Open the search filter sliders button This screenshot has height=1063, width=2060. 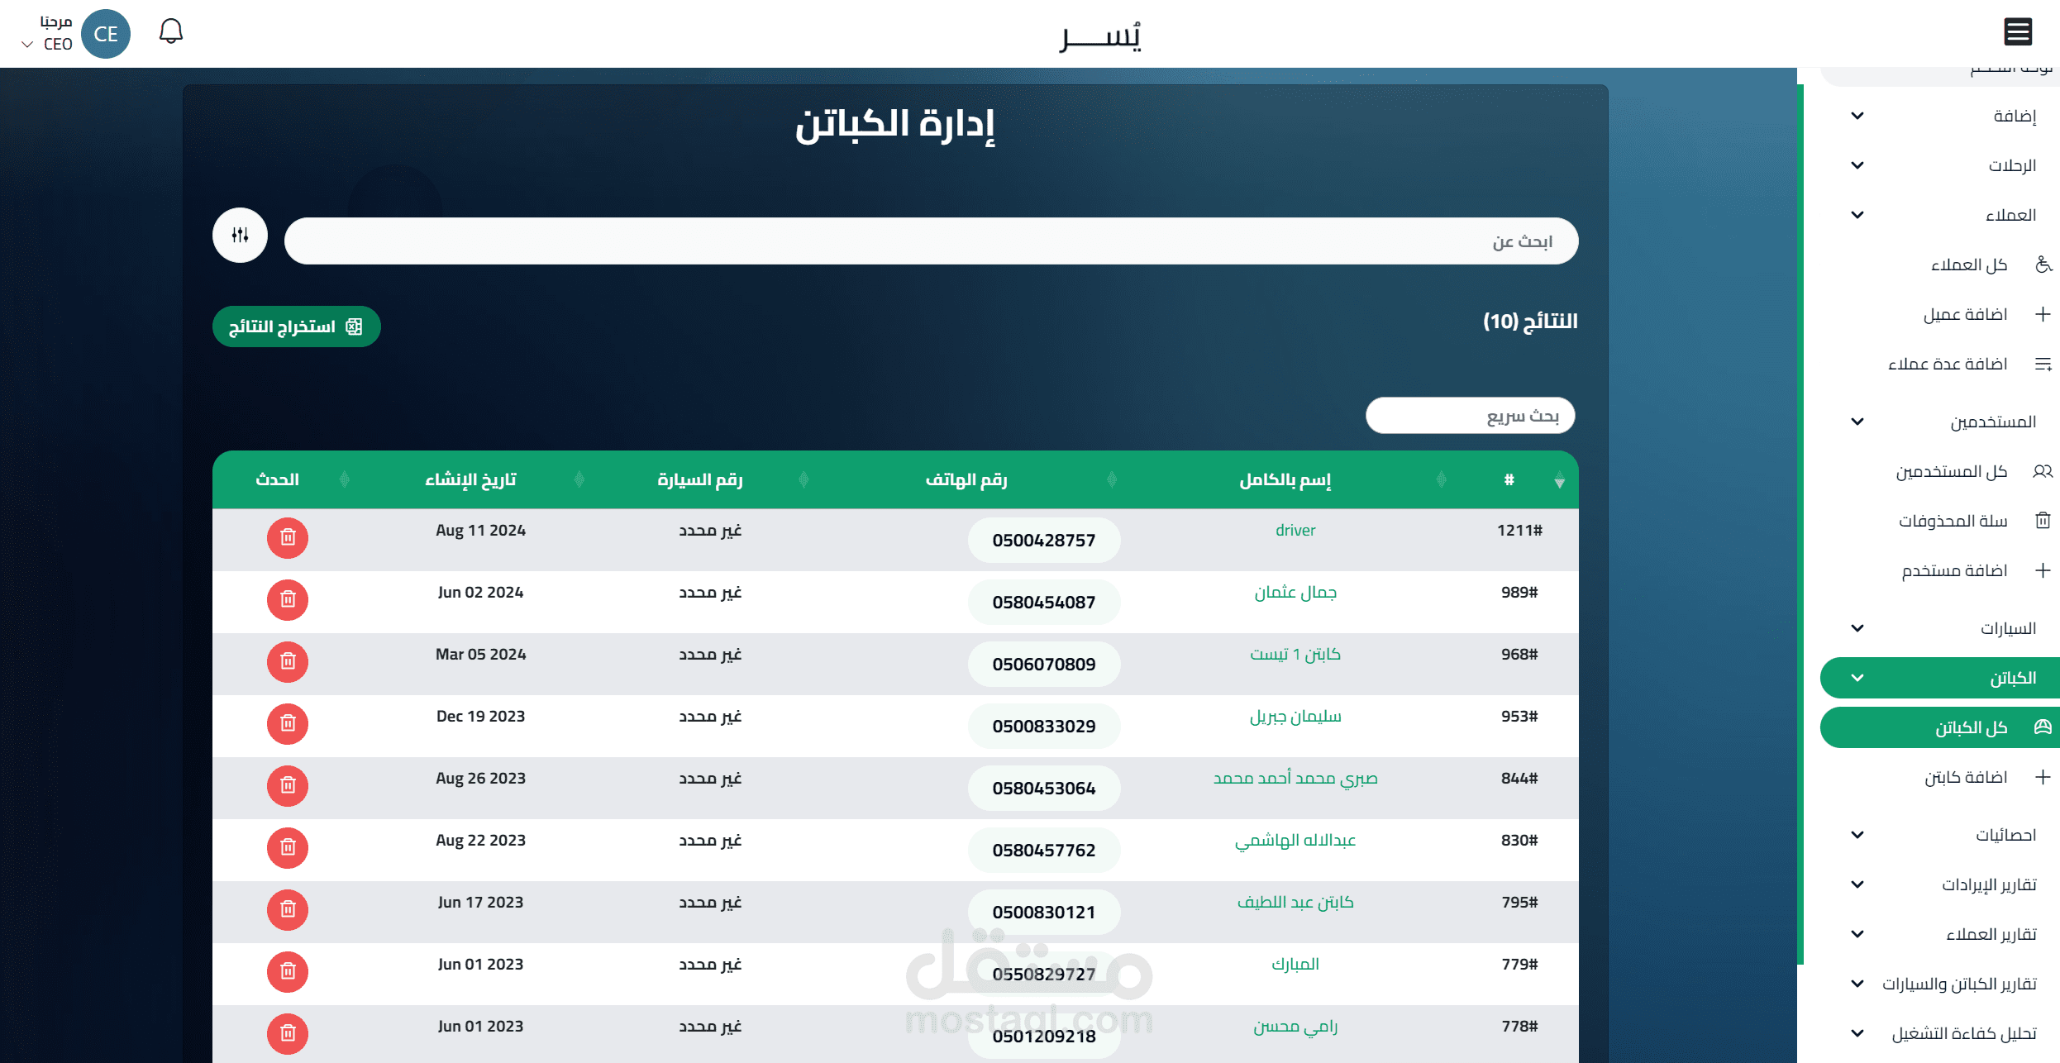[240, 236]
